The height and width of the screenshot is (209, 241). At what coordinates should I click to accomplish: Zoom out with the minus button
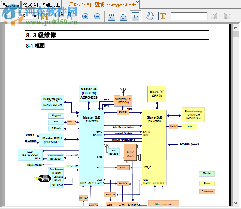tap(97, 16)
